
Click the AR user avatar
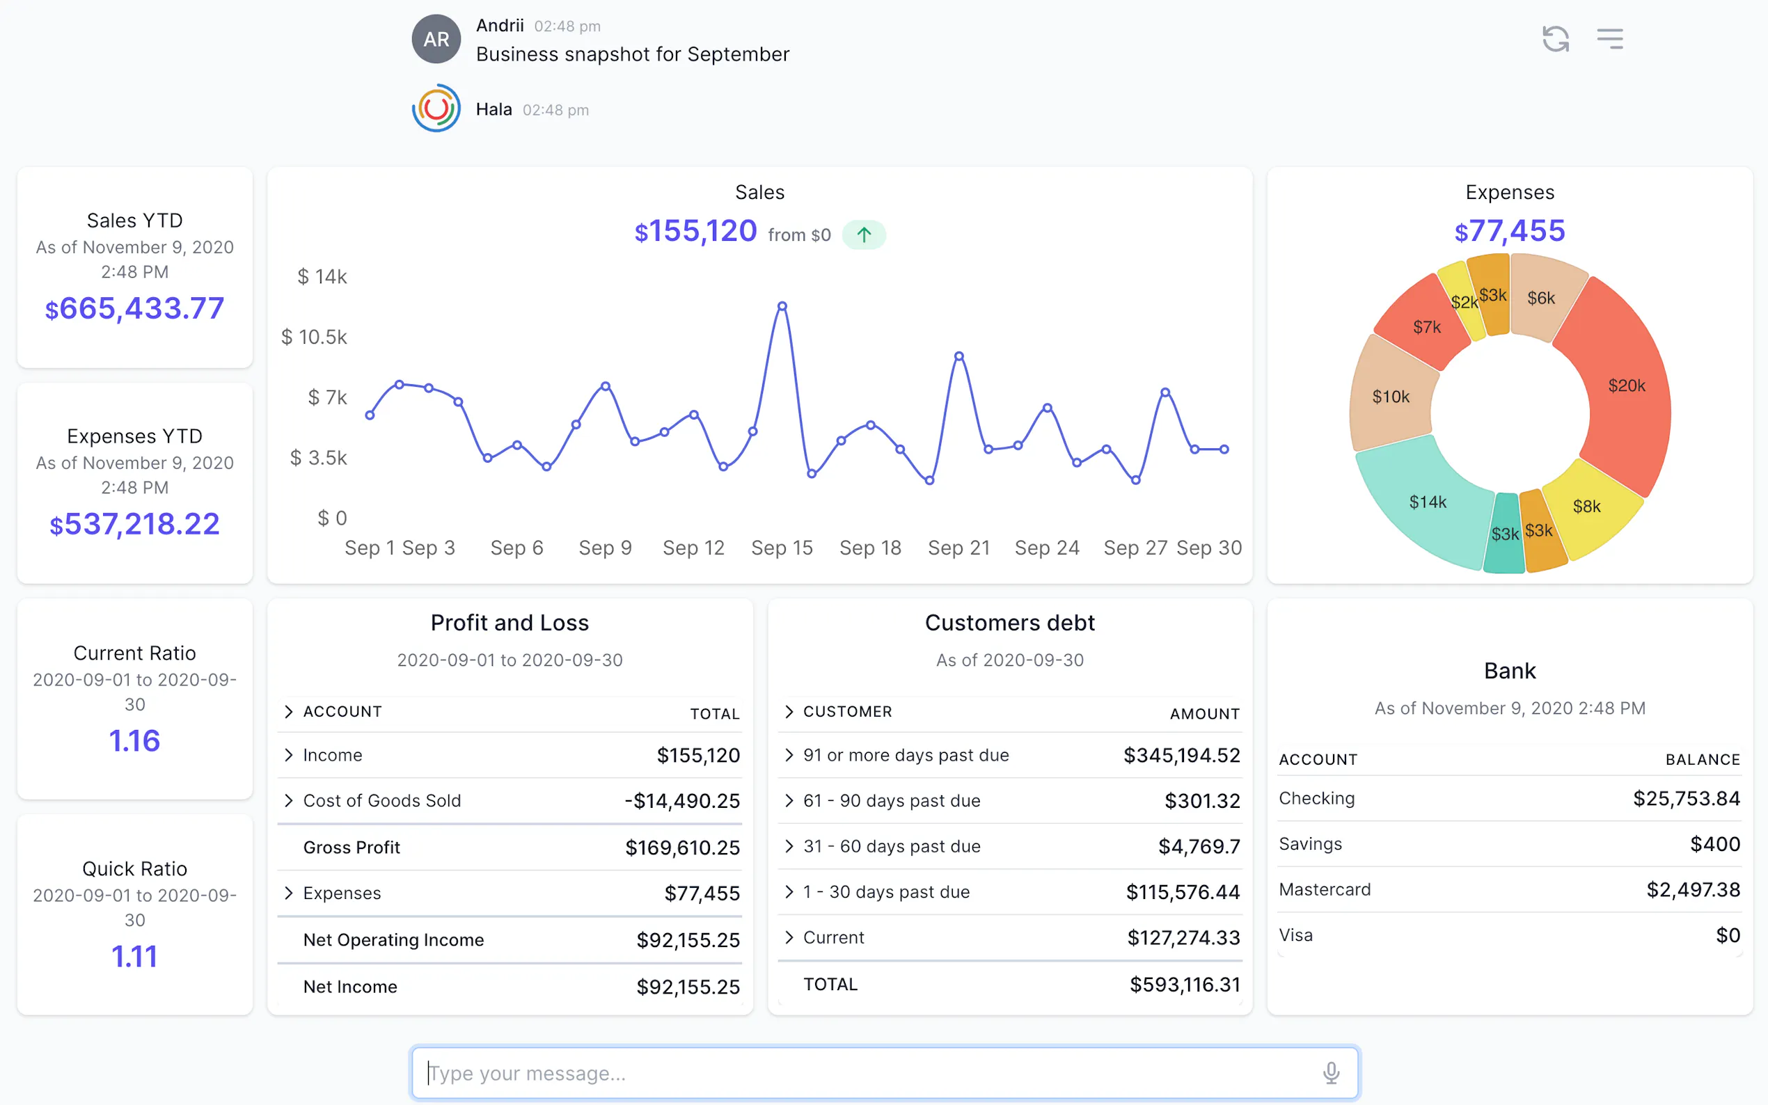(x=436, y=39)
